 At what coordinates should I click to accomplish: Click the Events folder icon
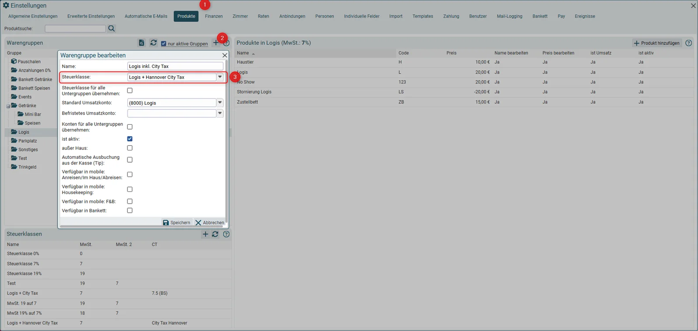tap(14, 96)
